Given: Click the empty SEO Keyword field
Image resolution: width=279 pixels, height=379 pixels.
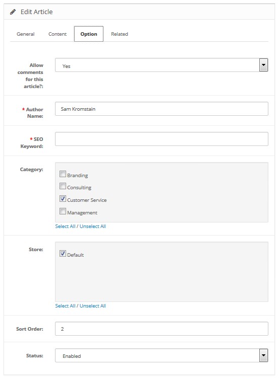Looking at the screenshot, I should [161, 139].
